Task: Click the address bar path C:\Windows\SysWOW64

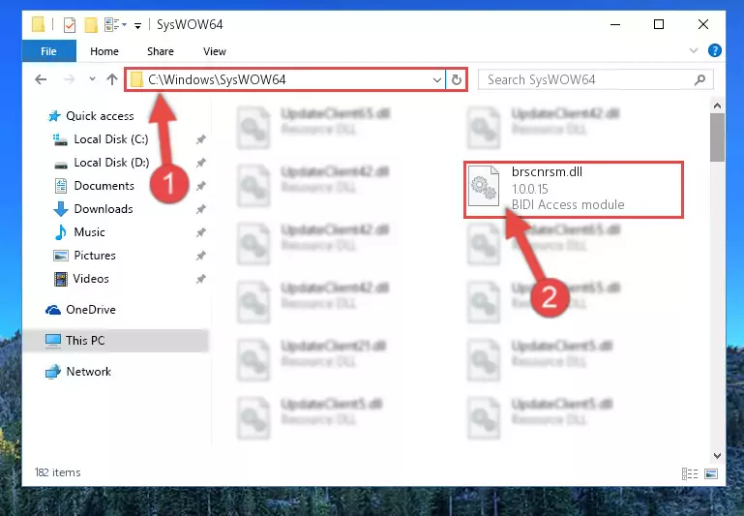Action: (217, 79)
